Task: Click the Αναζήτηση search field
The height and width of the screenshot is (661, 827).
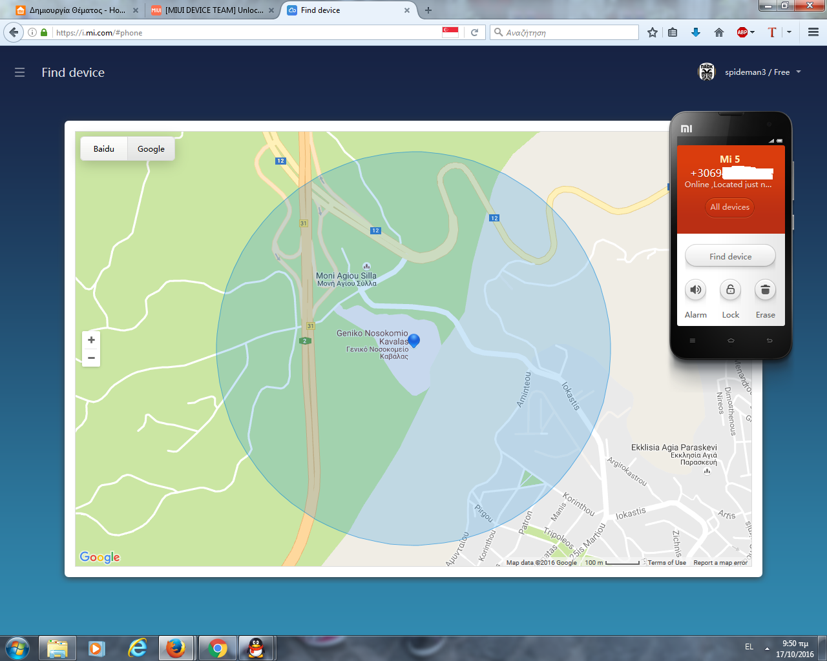Action: click(564, 32)
